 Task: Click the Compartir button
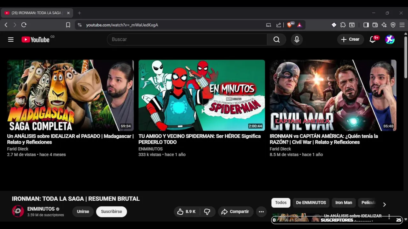pos(236,212)
